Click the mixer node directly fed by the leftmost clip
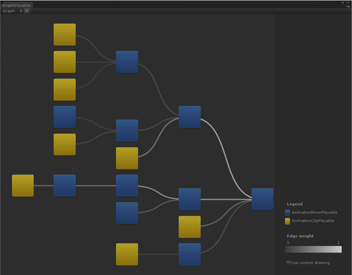This screenshot has height=275, width=352. pos(64,186)
